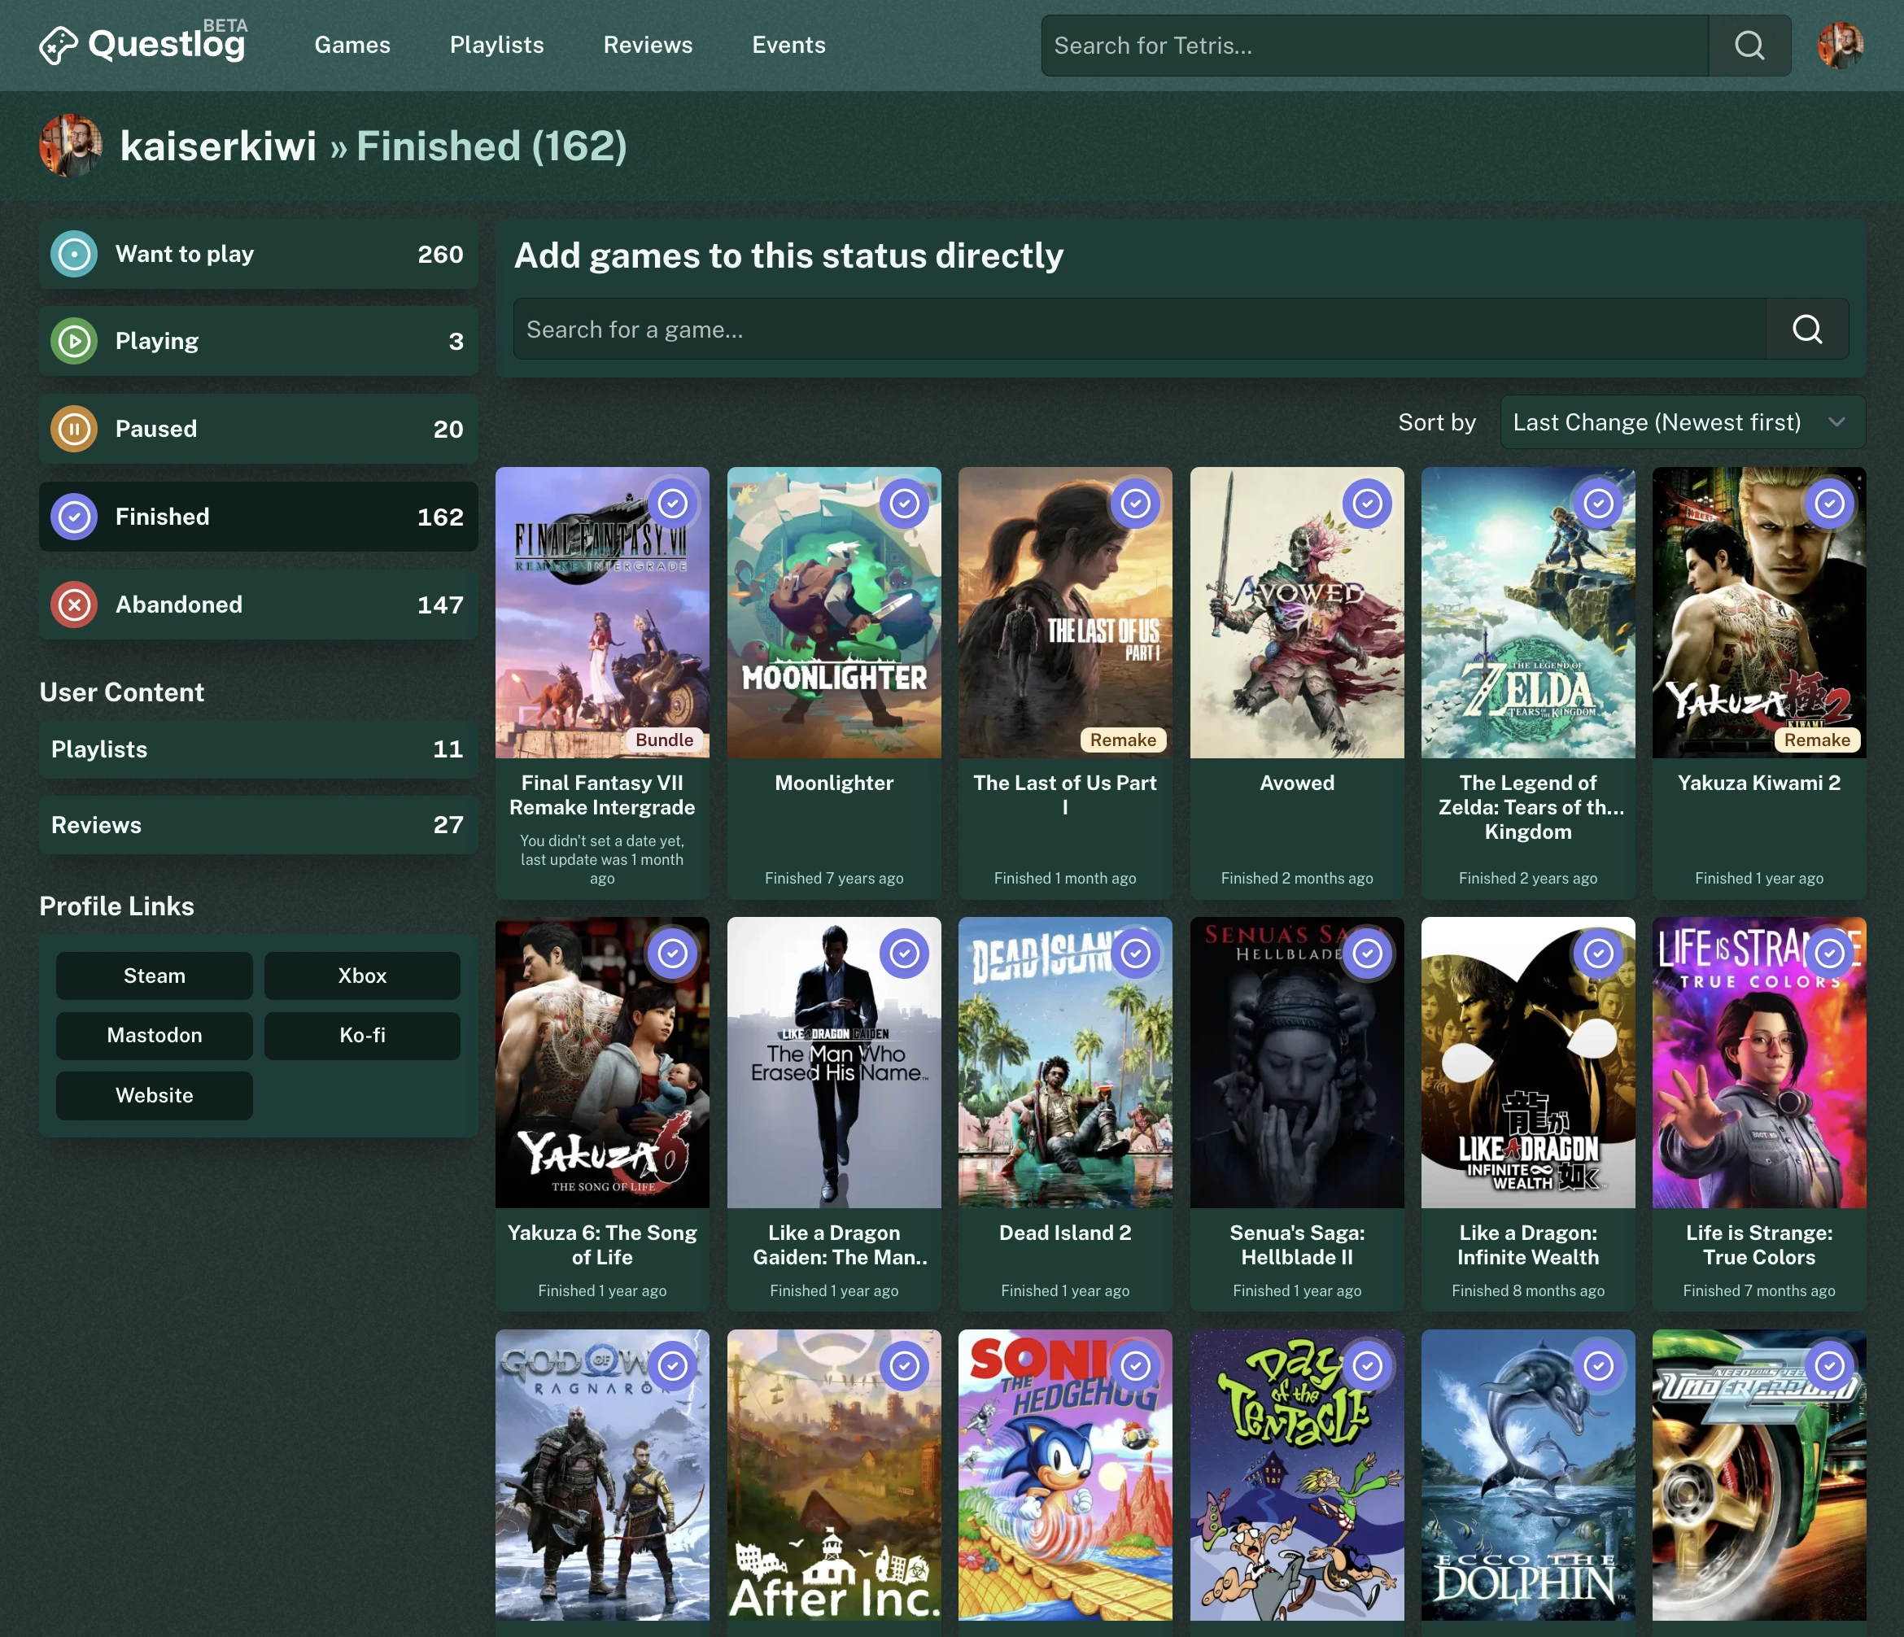Click status badge on Sonic the Hedgehog cover
The image size is (1904, 1637).
point(1136,1366)
